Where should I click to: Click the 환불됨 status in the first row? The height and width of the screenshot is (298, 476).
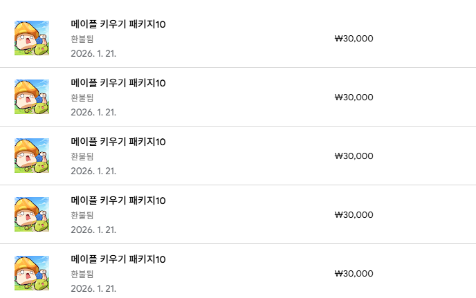pyautogui.click(x=82, y=39)
